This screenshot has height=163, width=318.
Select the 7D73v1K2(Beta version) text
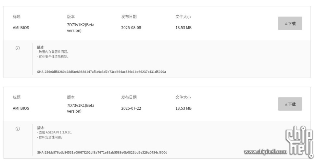coord(81,28)
